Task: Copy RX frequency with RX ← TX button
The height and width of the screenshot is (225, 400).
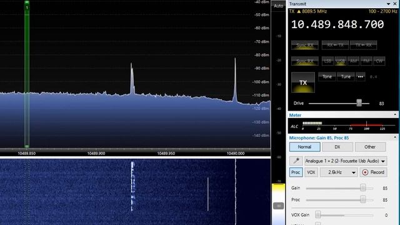Action: (x=335, y=45)
